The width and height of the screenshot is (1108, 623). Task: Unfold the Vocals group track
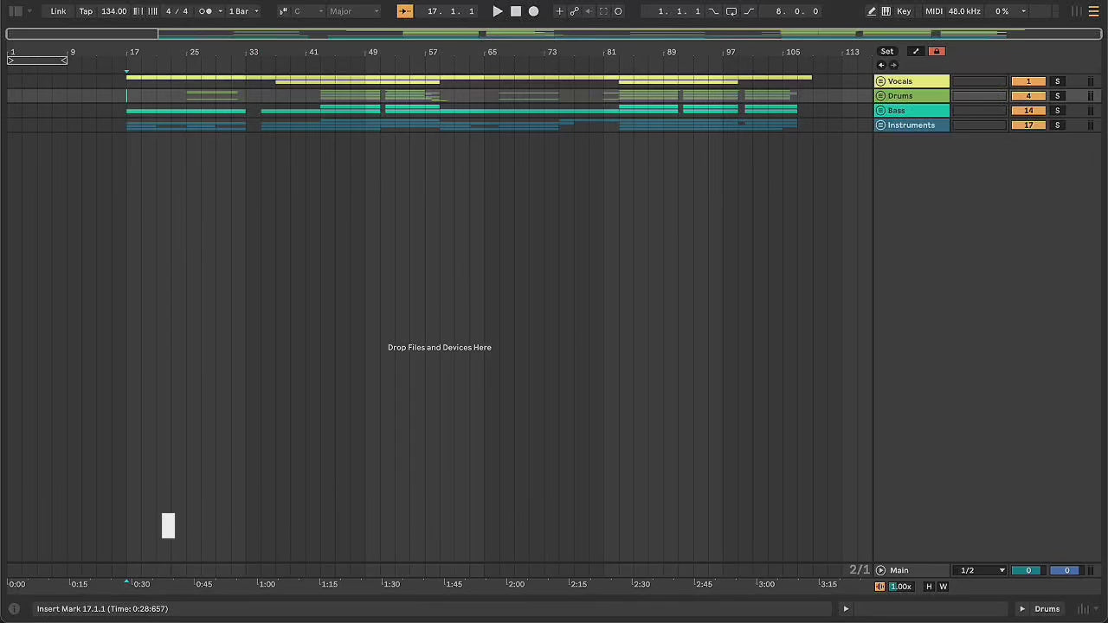[x=880, y=81]
